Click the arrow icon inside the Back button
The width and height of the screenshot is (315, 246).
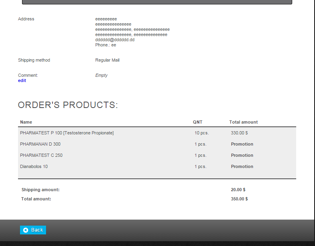(x=26, y=230)
